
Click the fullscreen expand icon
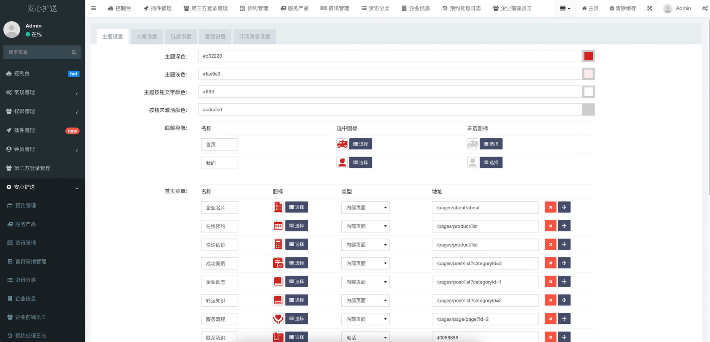pyautogui.click(x=650, y=8)
